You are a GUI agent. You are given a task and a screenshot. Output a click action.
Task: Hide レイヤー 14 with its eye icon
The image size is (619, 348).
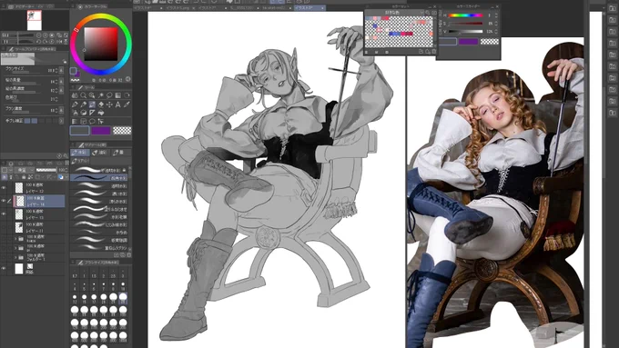pyautogui.click(x=4, y=201)
